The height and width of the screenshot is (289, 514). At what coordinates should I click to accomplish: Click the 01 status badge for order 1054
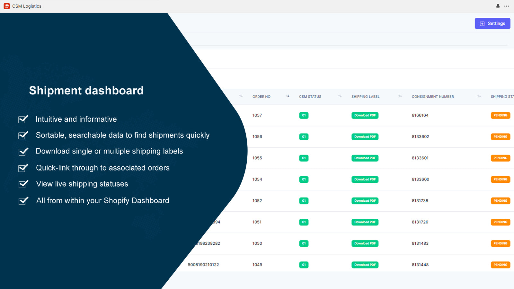pyautogui.click(x=304, y=180)
